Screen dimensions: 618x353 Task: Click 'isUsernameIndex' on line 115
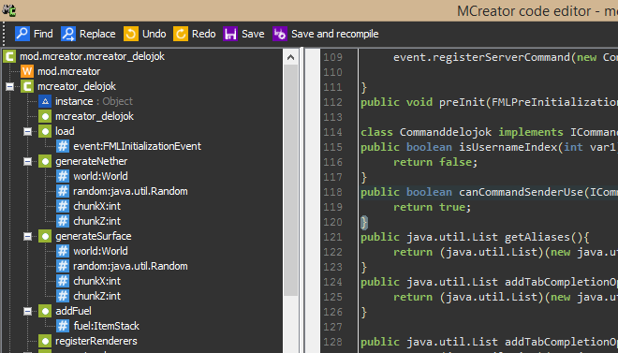[508, 147]
